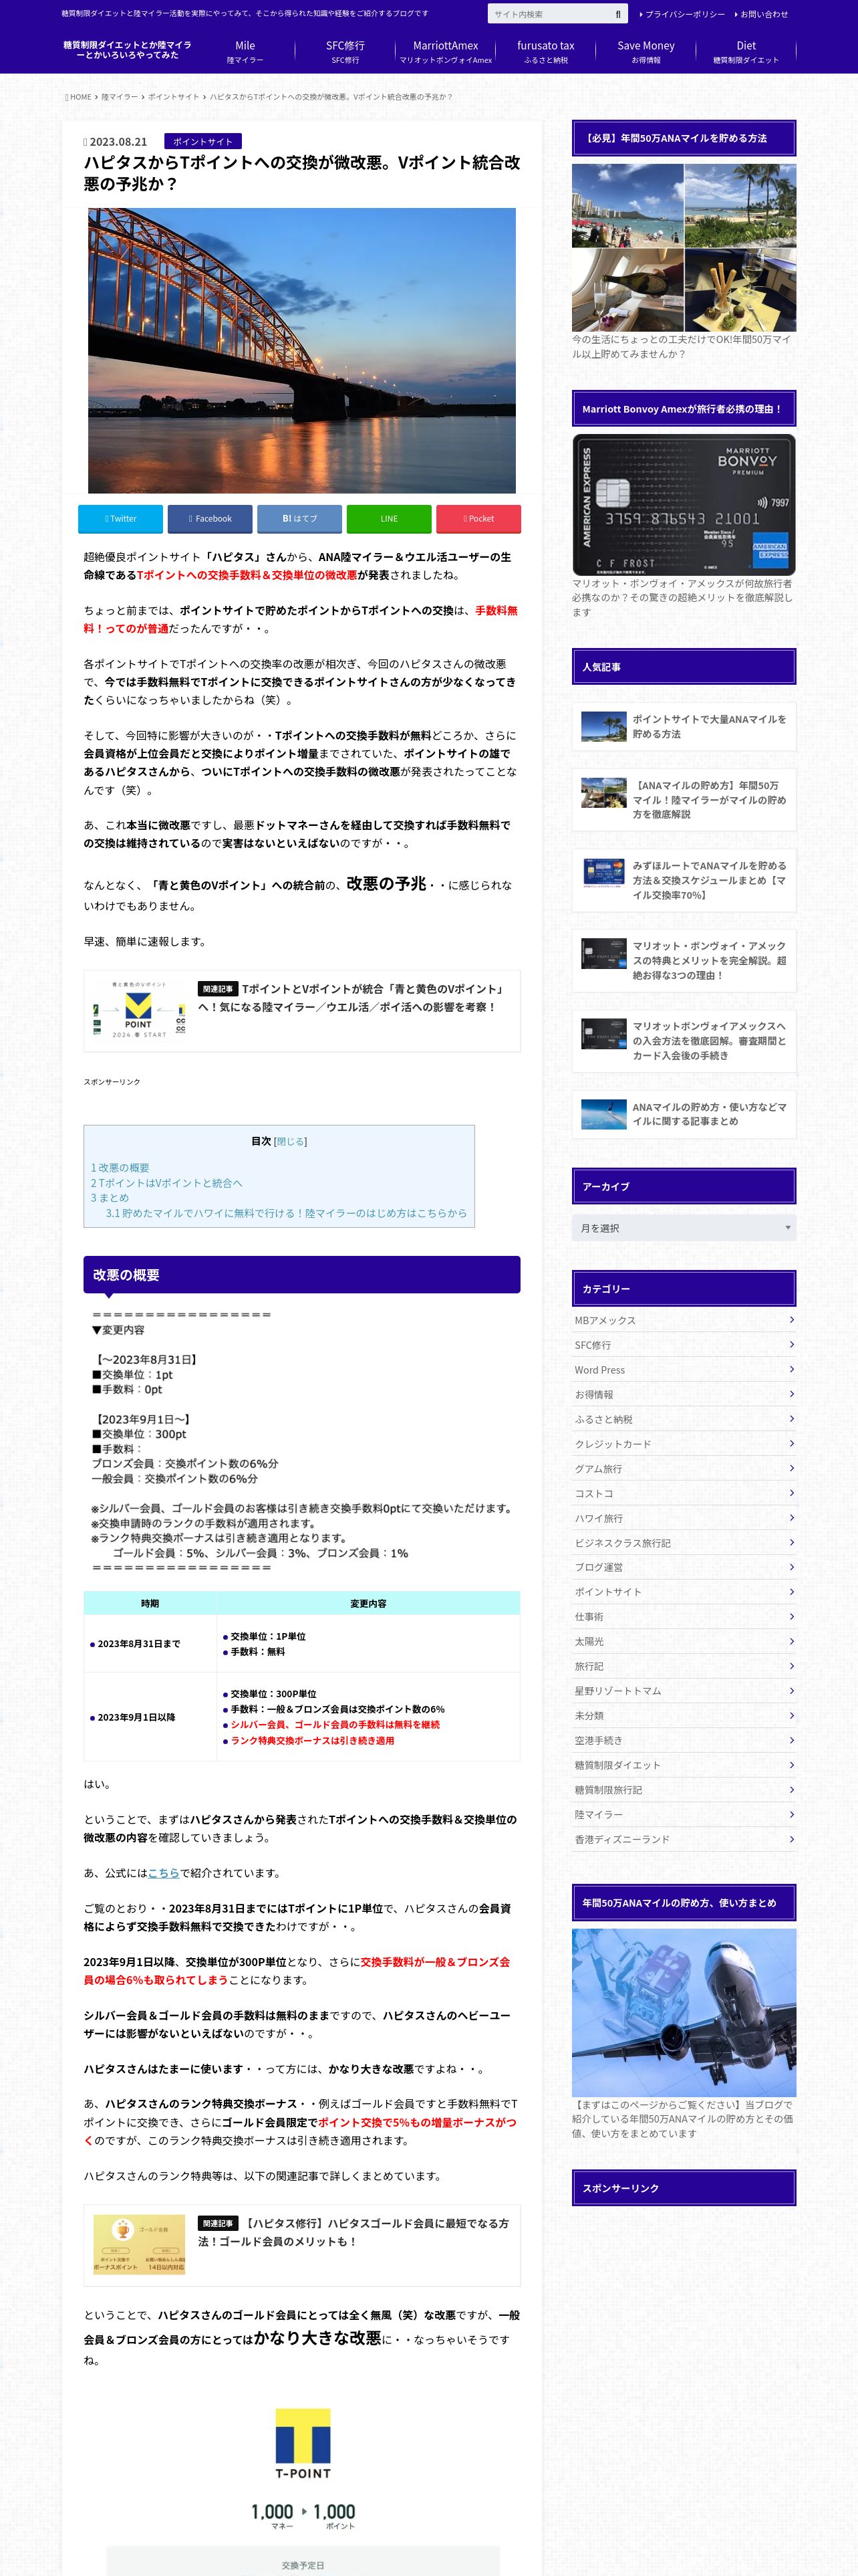Screen dimensions: 858x2576
Task: Save the article to Pocket
Action: point(478,519)
